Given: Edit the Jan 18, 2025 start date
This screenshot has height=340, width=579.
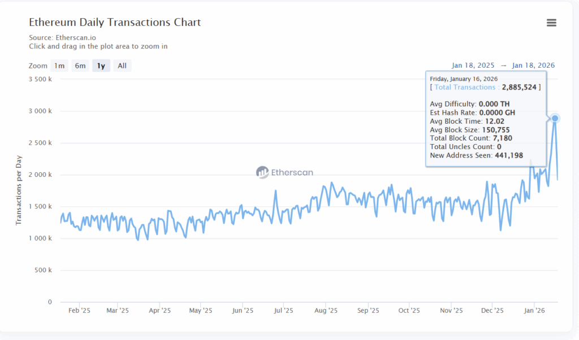Looking at the screenshot, I should tap(473, 66).
